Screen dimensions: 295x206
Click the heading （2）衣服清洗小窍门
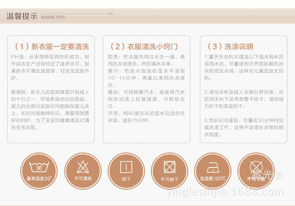(144, 47)
